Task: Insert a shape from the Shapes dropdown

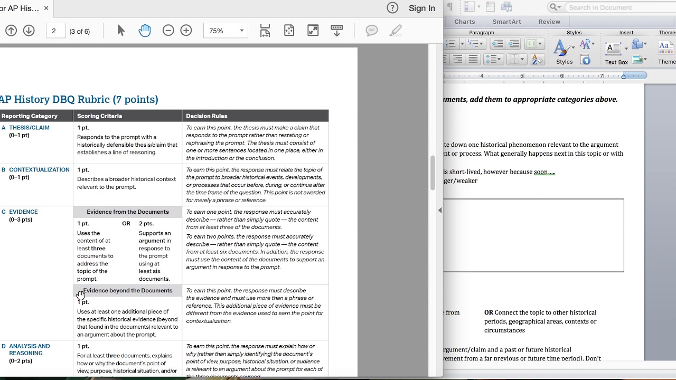Action: pos(640,44)
